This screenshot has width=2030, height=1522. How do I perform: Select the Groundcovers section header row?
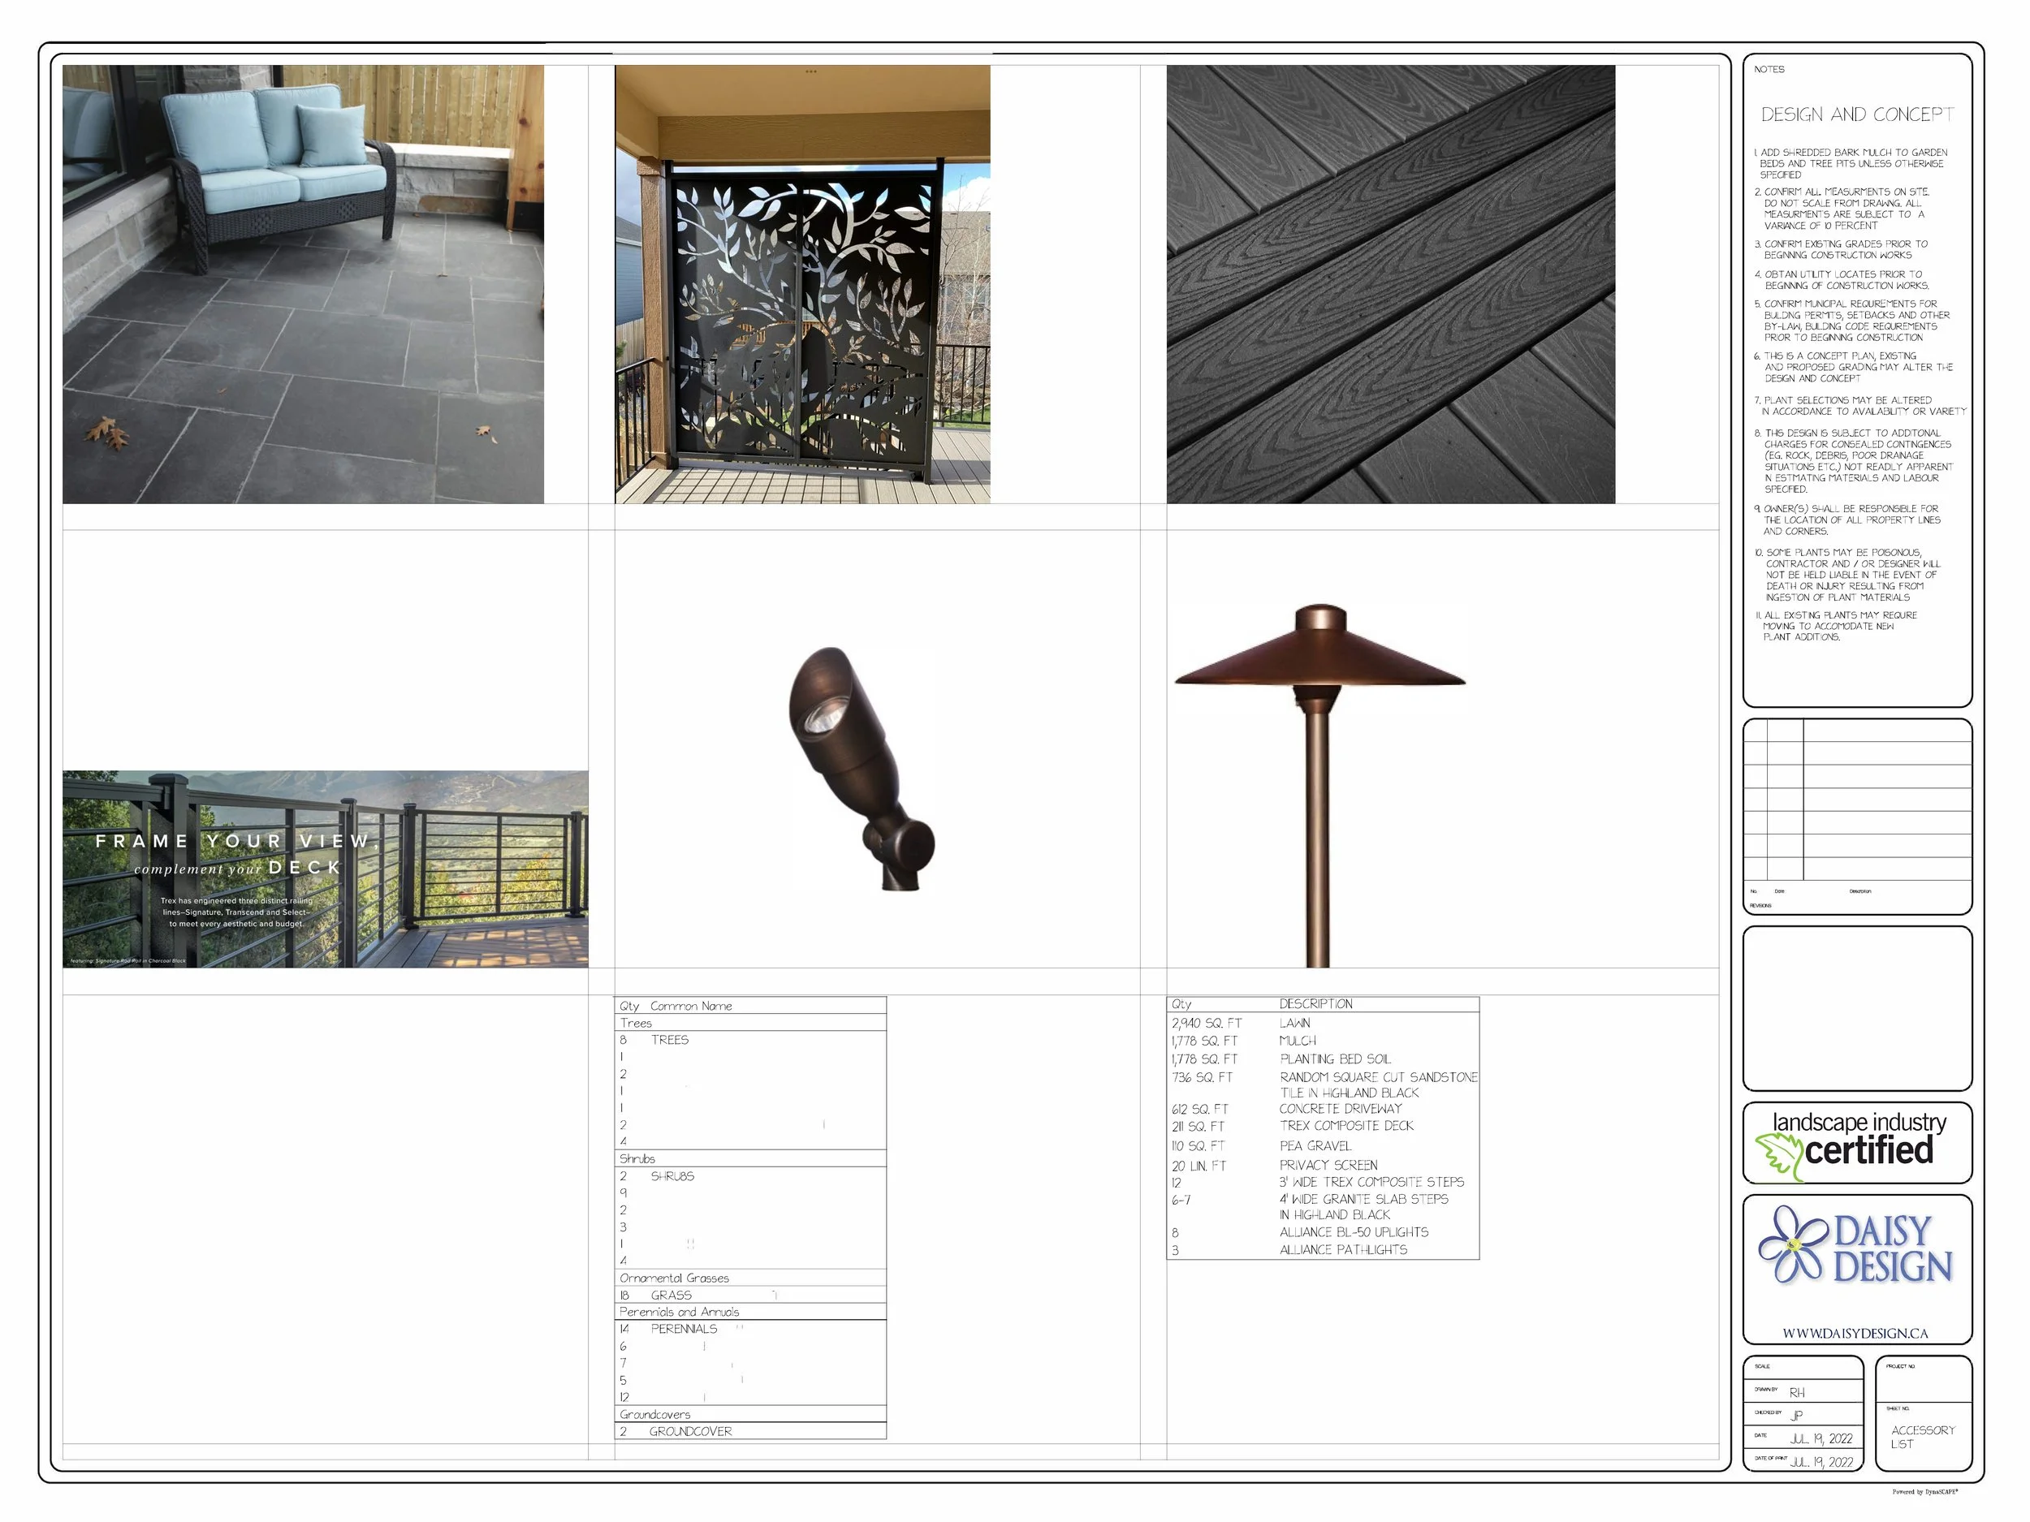coord(654,1415)
